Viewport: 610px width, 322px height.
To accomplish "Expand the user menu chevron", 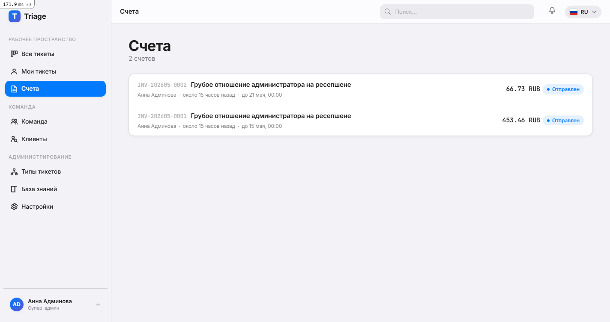I will pyautogui.click(x=98, y=304).
